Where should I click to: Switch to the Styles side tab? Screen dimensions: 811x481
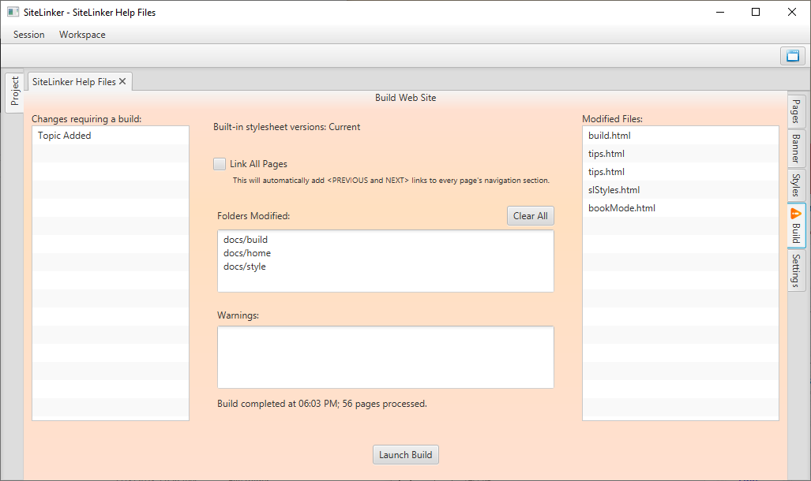pos(796,185)
